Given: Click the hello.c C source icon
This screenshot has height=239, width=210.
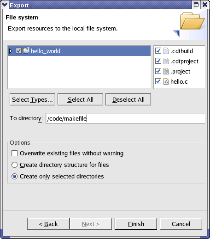Looking at the screenshot, I should click(166, 81).
